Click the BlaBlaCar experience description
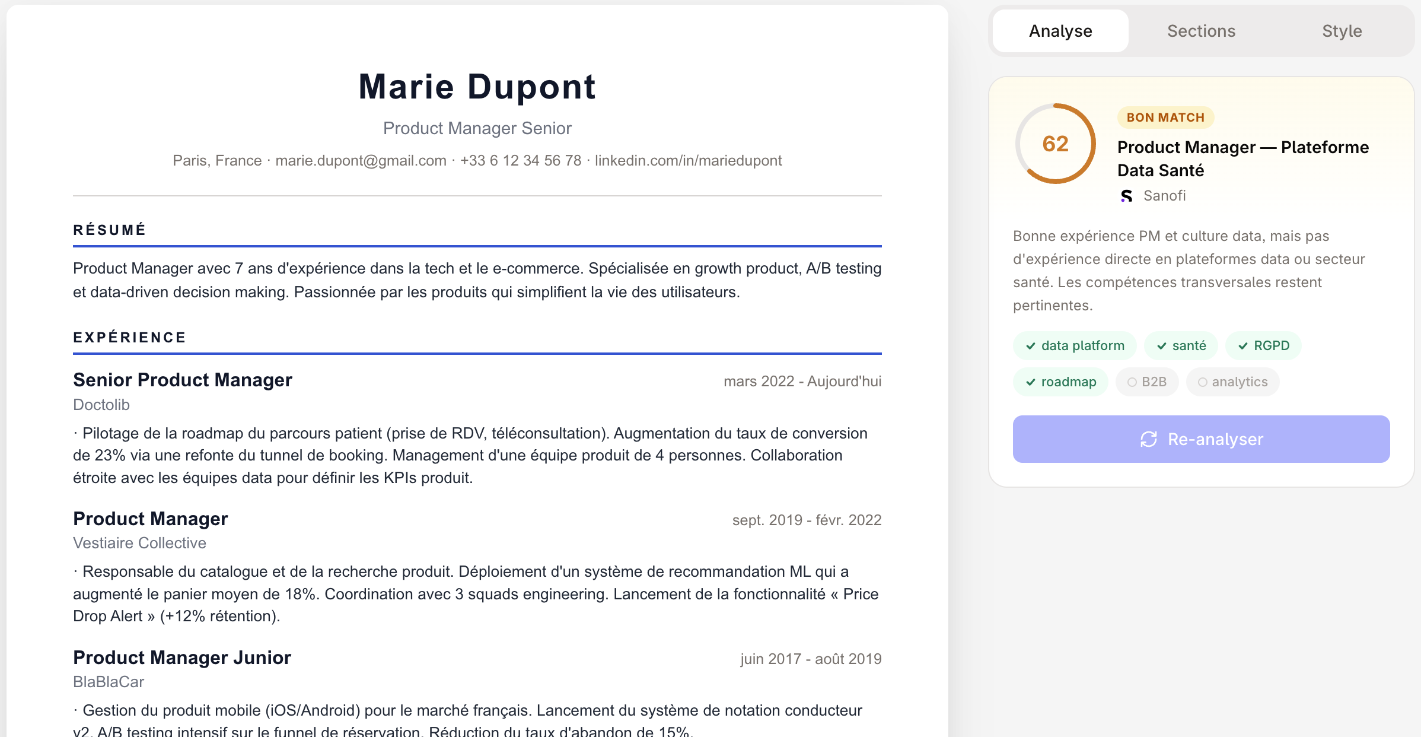Image resolution: width=1421 pixels, height=737 pixels. click(468, 719)
